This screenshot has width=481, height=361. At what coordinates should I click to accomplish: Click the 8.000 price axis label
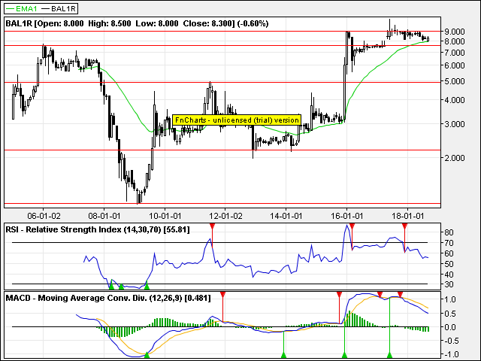pos(454,41)
